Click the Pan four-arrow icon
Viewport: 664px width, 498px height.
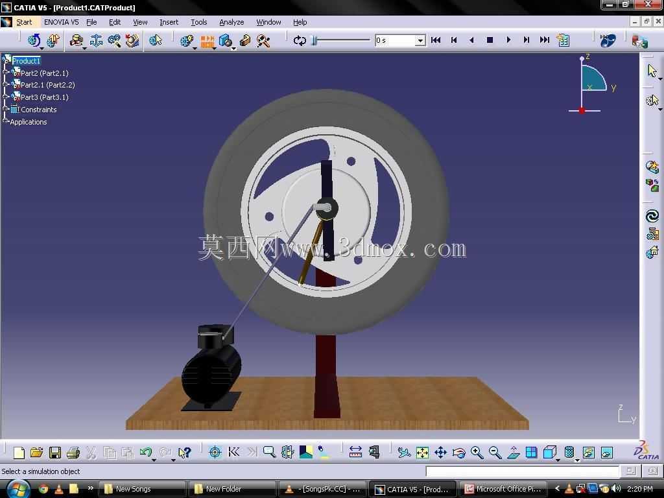(x=440, y=453)
